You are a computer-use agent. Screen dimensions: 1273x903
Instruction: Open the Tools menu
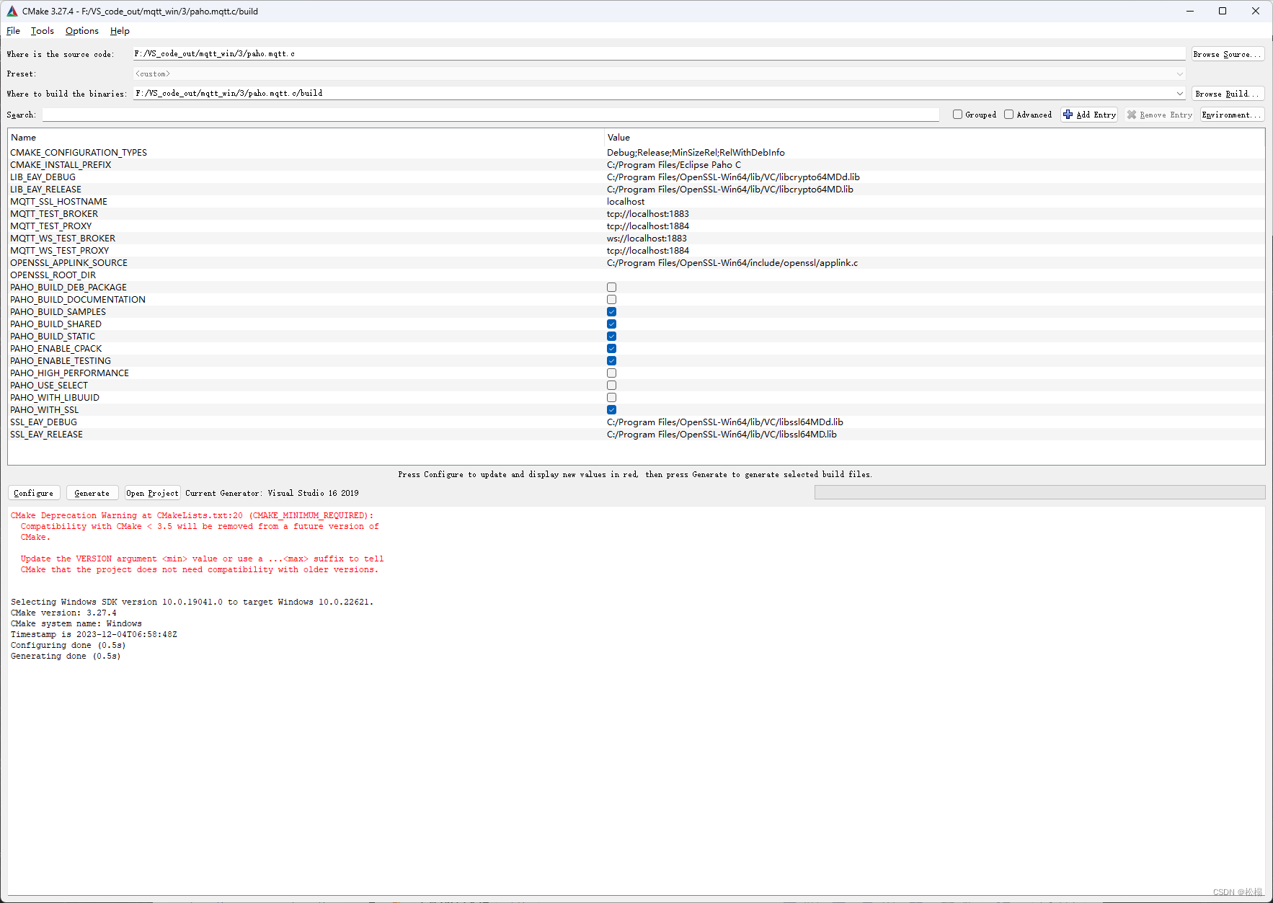coord(42,30)
